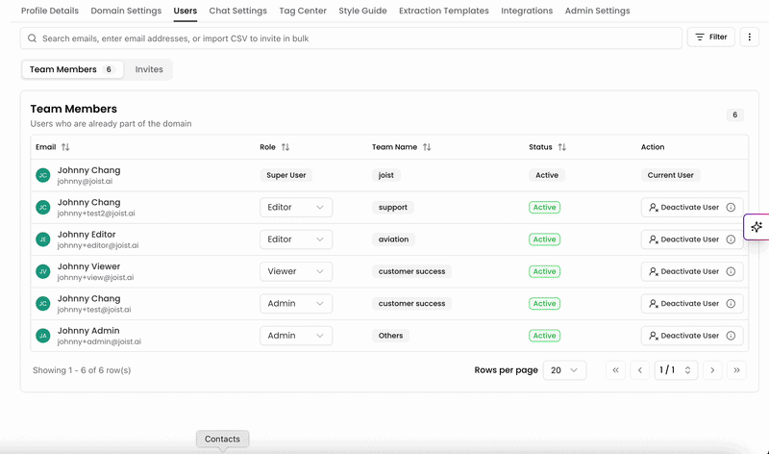769x454 pixels.
Task: Show info for Johnny Viewer deactivate action
Action: coord(731,271)
